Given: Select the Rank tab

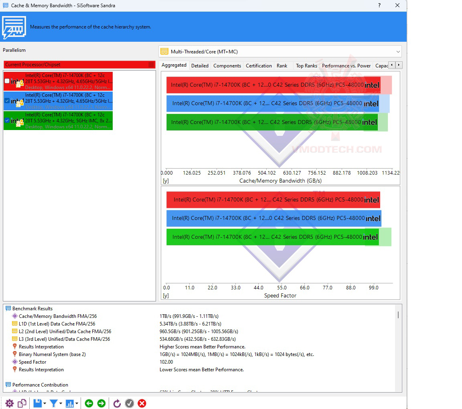Looking at the screenshot, I should coord(282,66).
